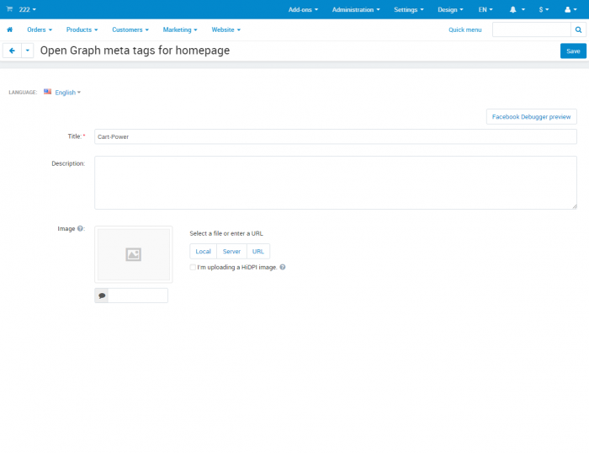Open the Design menu

tap(450, 9)
